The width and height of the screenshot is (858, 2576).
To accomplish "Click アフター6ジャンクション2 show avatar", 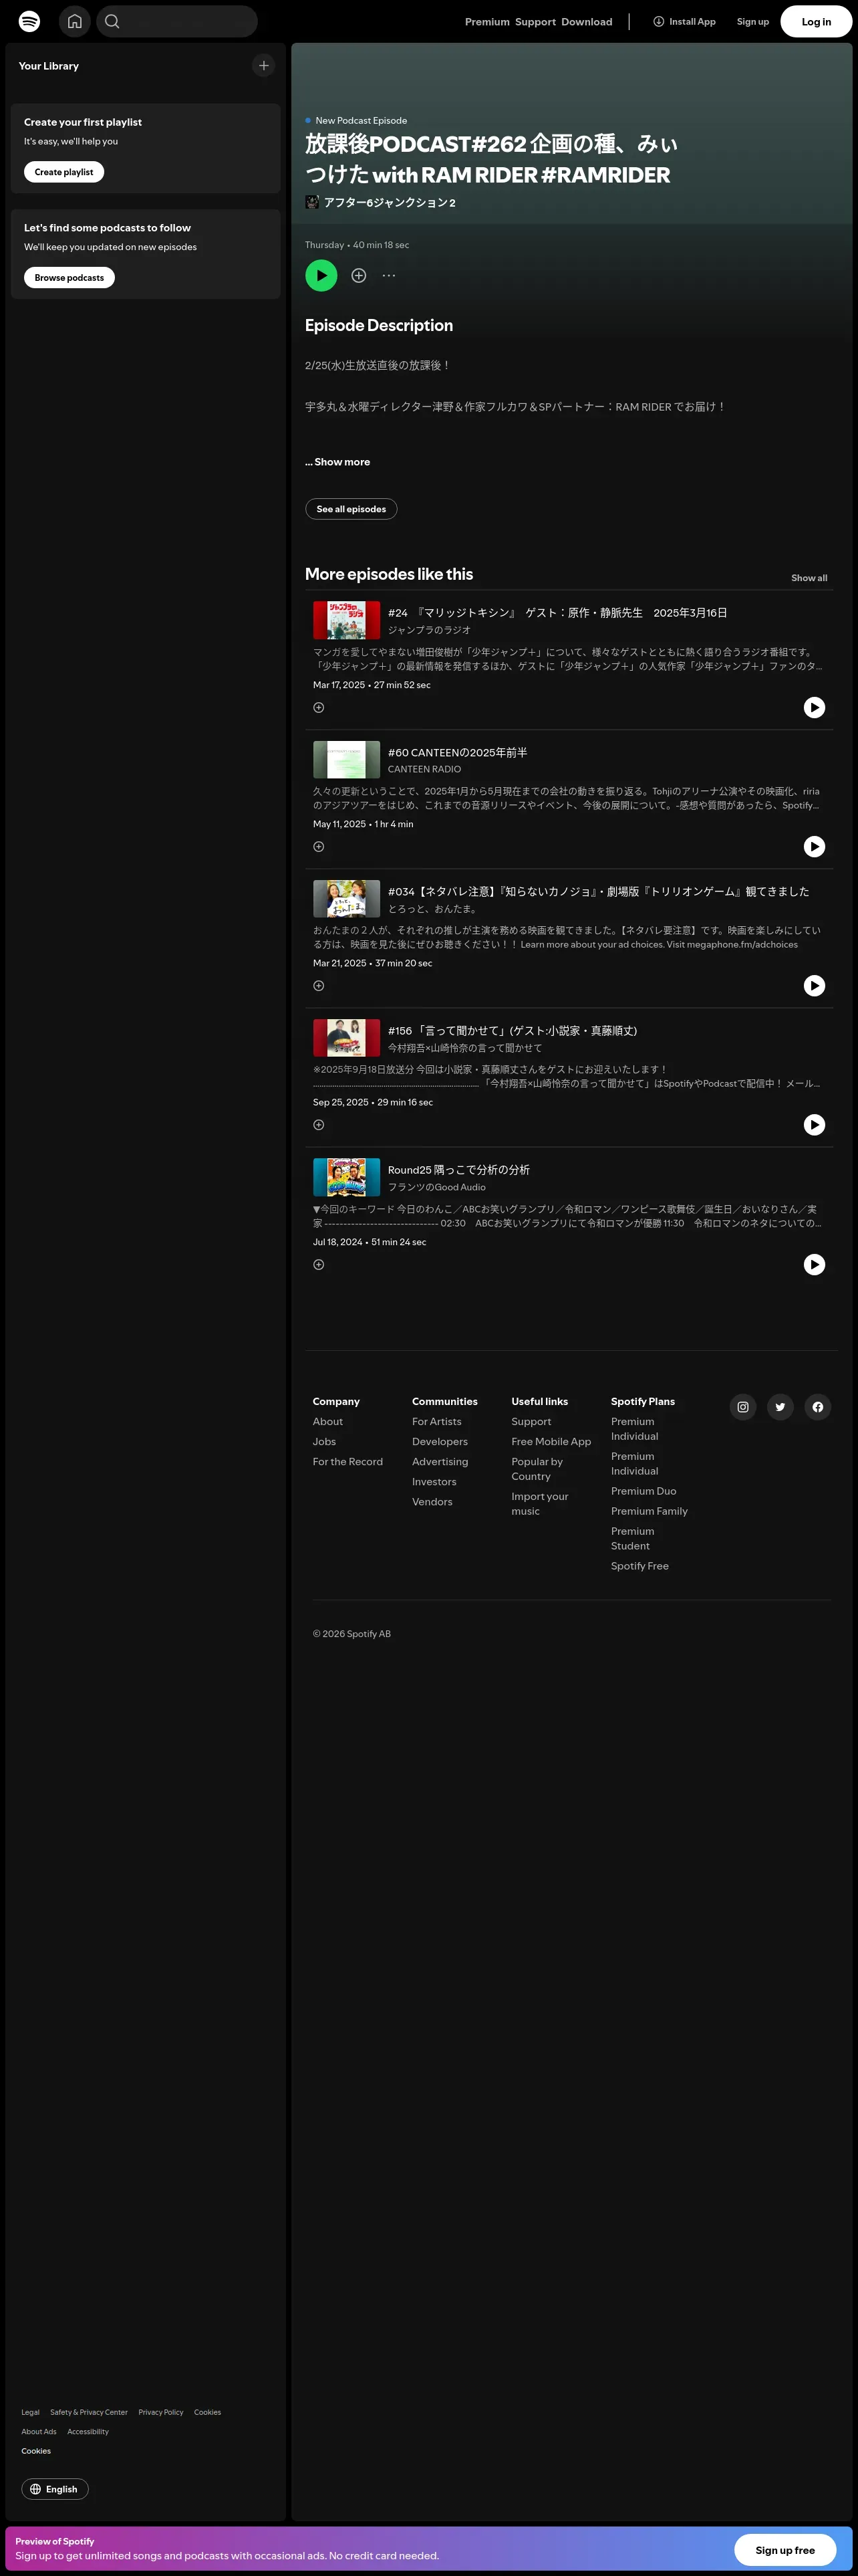I will pyautogui.click(x=311, y=202).
